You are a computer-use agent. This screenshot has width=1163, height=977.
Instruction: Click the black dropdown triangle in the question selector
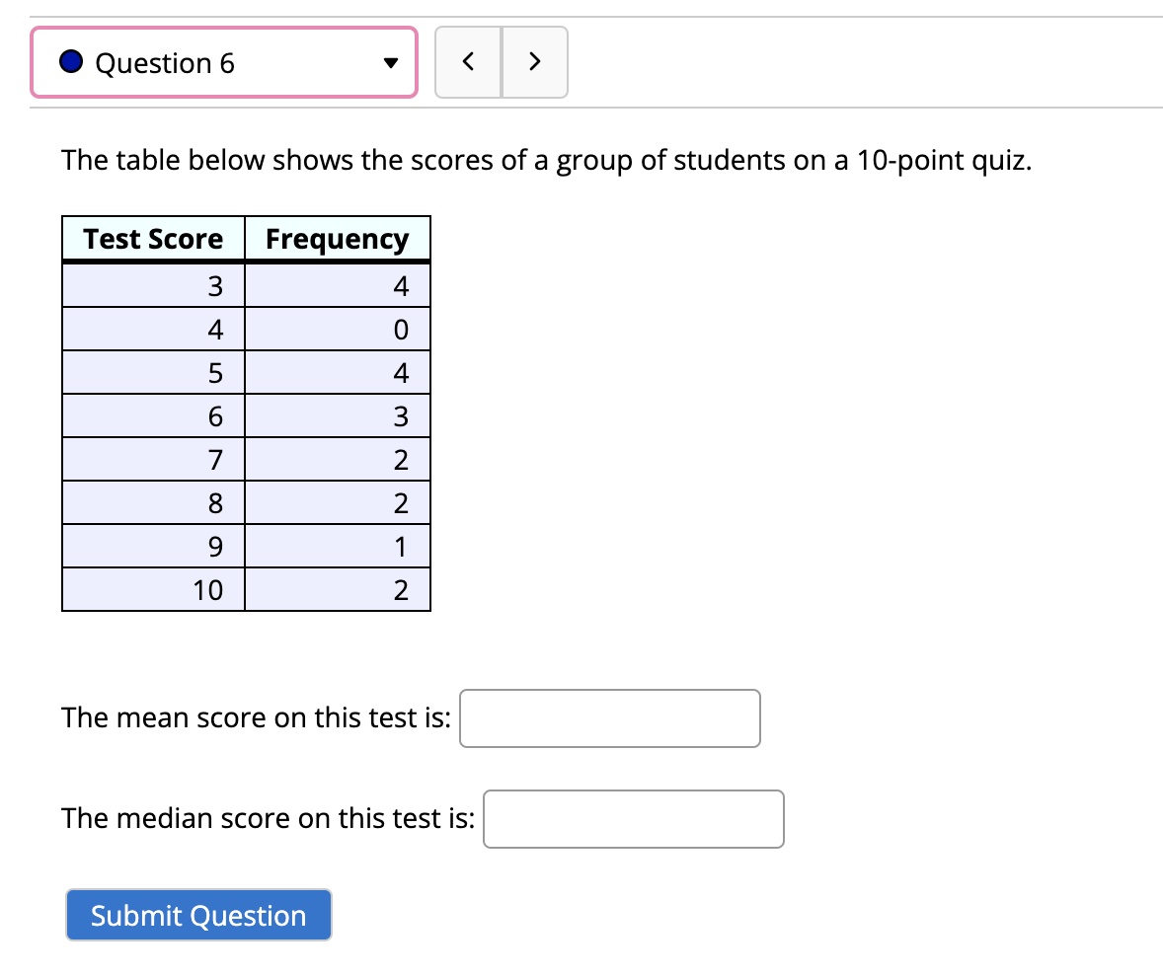click(x=391, y=62)
